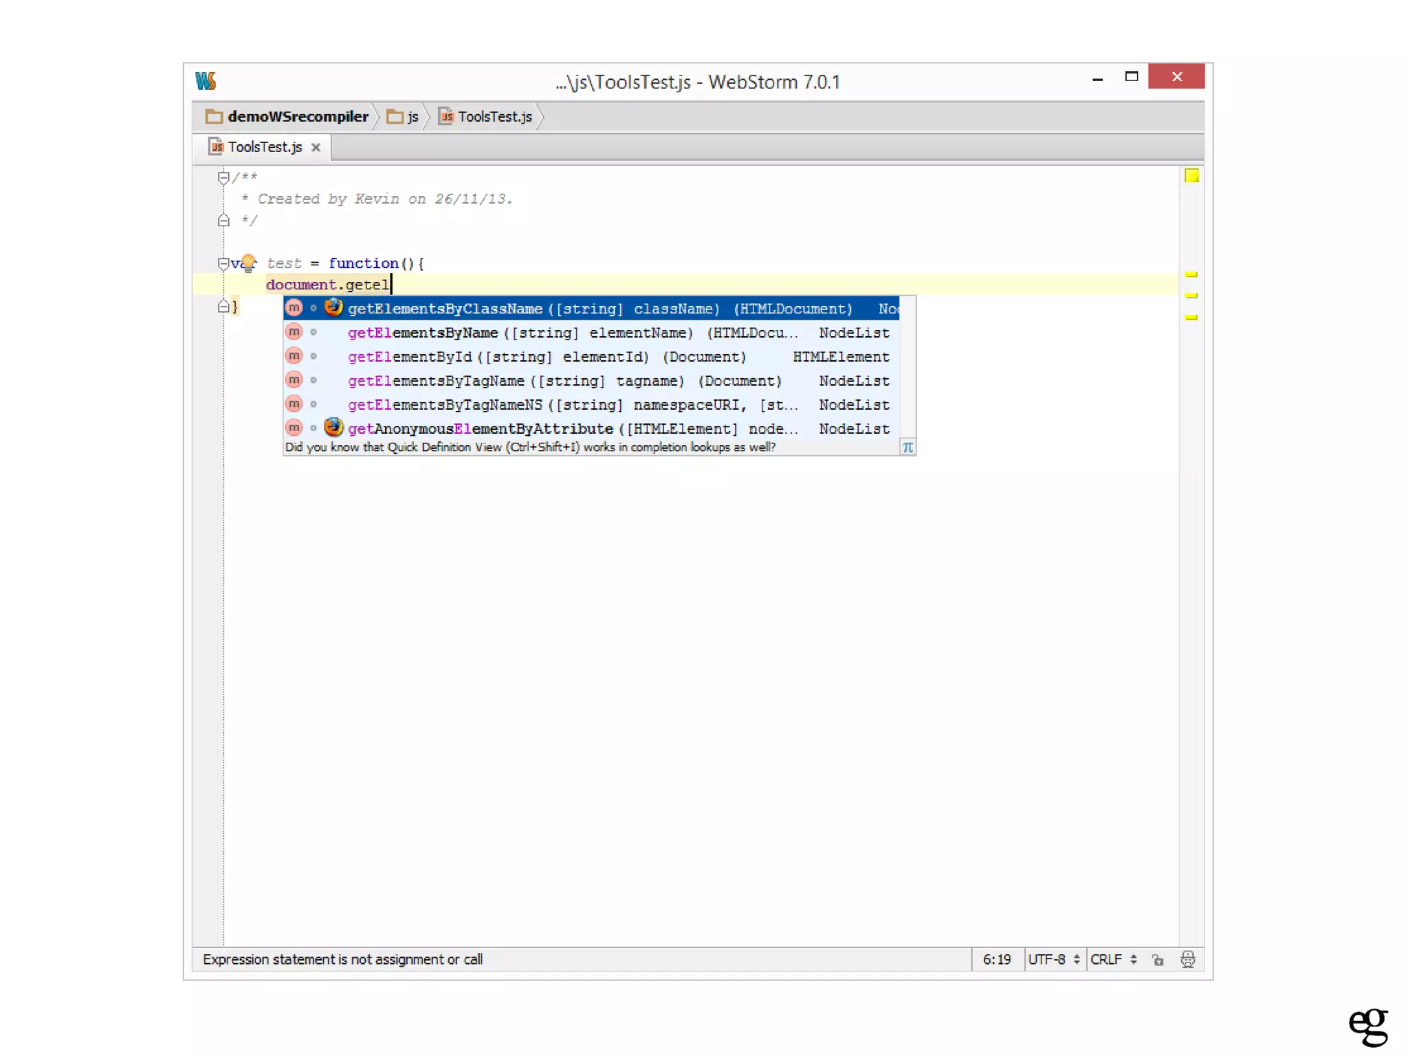Close the ToolsTest.js tab
Image resolution: width=1408 pixels, height=1056 pixels.
tap(316, 148)
